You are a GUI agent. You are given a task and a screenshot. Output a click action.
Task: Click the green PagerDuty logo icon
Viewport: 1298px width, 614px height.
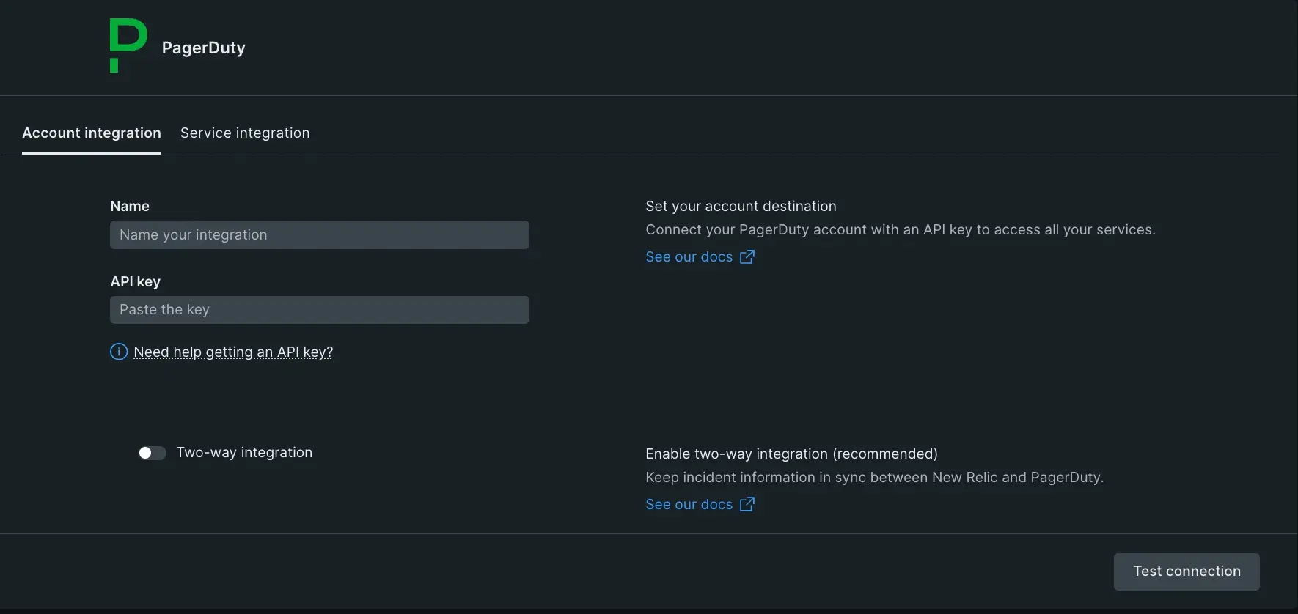tap(128, 45)
